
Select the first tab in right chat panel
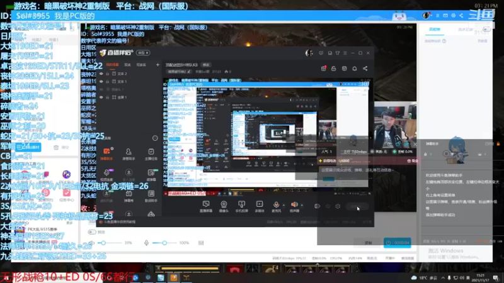(435, 30)
